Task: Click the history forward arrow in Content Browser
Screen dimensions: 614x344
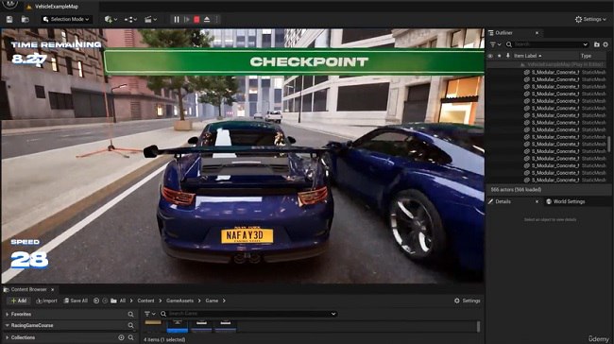Action: coord(105,301)
